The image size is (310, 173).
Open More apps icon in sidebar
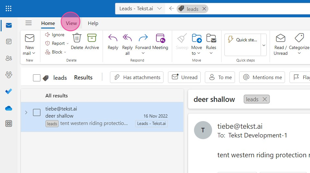[9, 124]
